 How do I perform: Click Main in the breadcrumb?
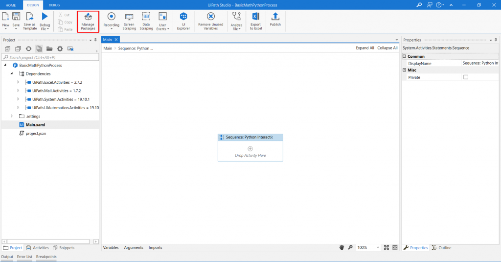coord(108,48)
